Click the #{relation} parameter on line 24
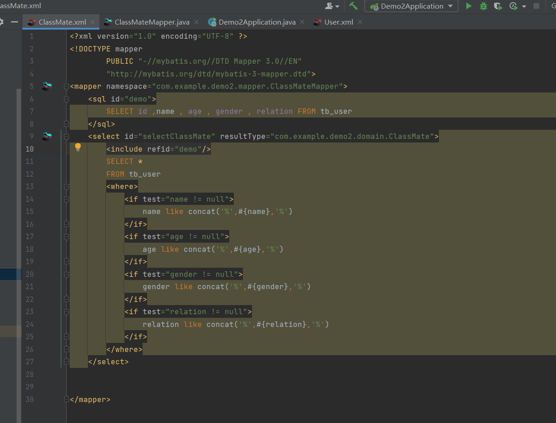 coord(281,324)
